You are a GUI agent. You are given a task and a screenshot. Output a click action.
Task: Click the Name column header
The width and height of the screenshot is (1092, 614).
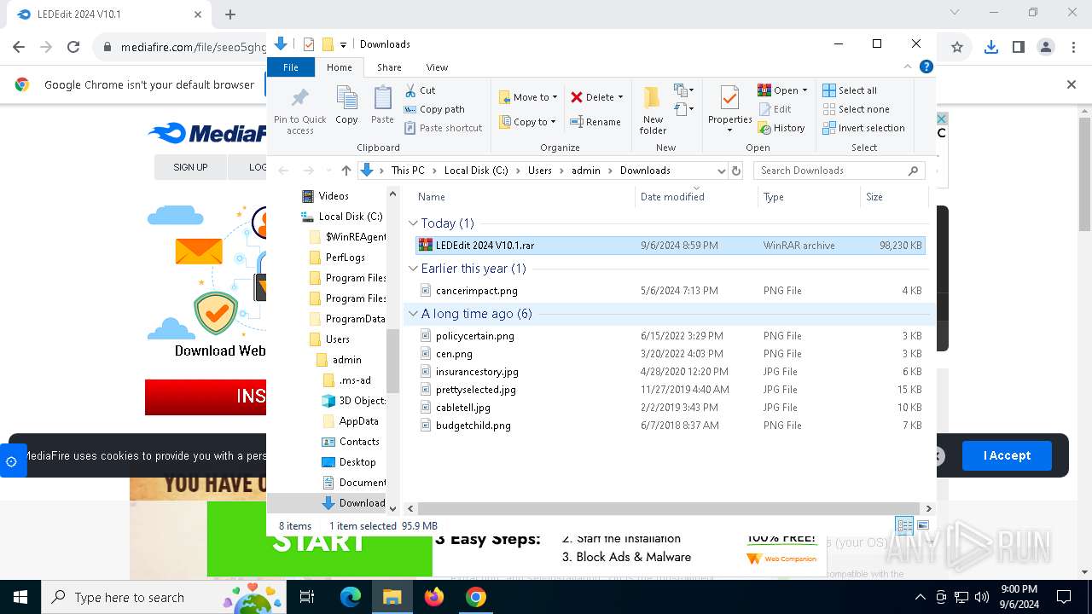tap(522, 197)
